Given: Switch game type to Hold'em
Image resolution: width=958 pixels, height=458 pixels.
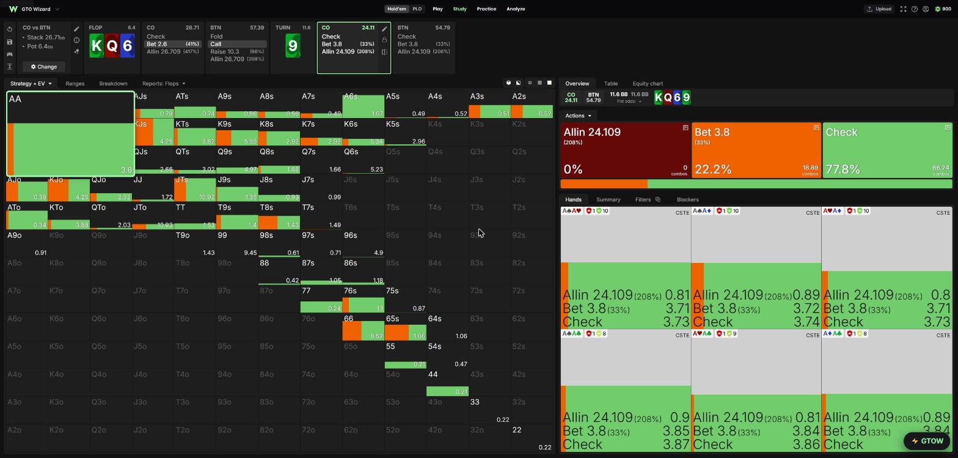Looking at the screenshot, I should tap(397, 9).
